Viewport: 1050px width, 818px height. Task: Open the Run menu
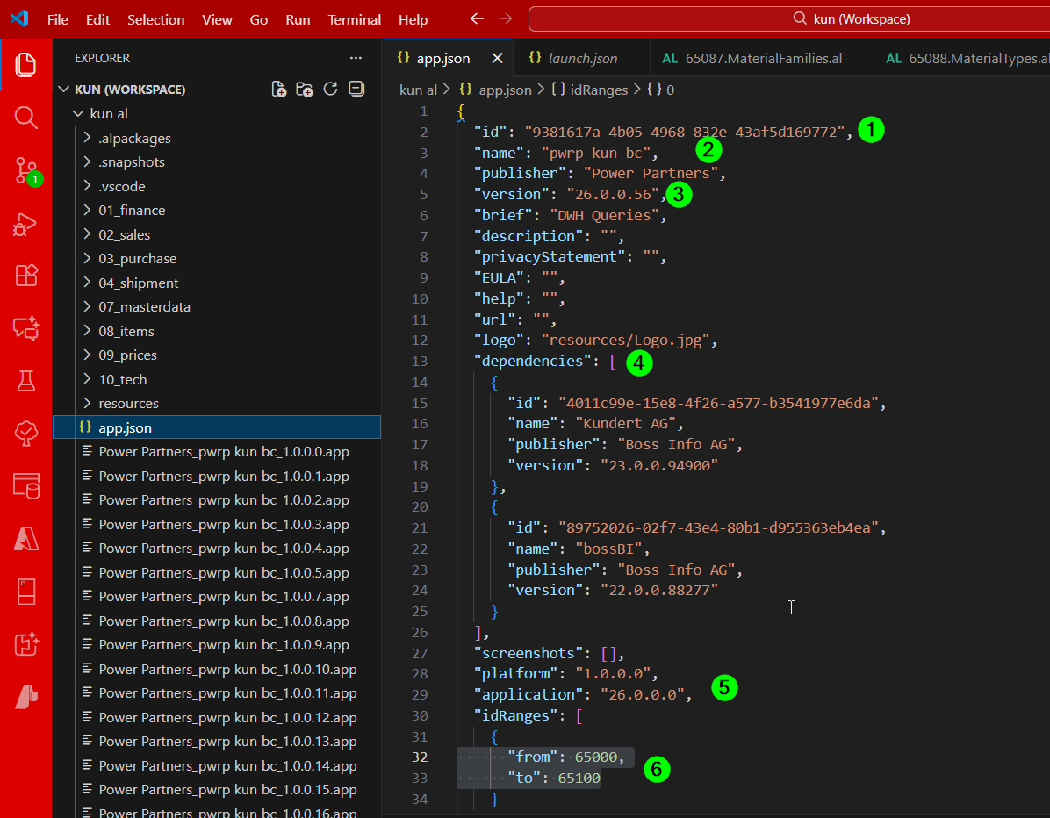click(x=298, y=19)
